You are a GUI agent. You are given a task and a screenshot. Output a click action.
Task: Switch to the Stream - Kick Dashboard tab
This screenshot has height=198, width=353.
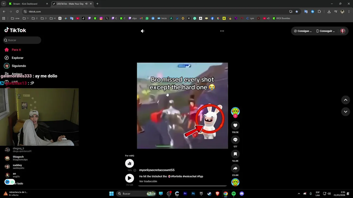coord(28,4)
